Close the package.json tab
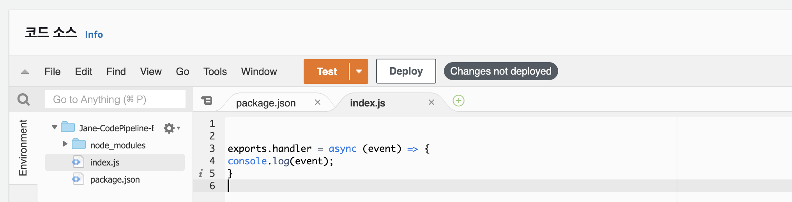792x202 pixels. pyautogui.click(x=318, y=102)
